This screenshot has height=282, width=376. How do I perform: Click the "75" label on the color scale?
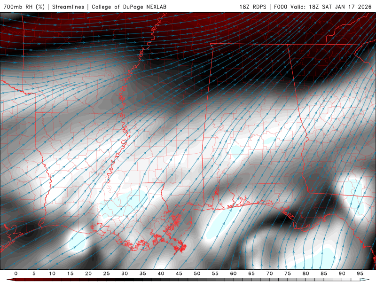(288, 274)
